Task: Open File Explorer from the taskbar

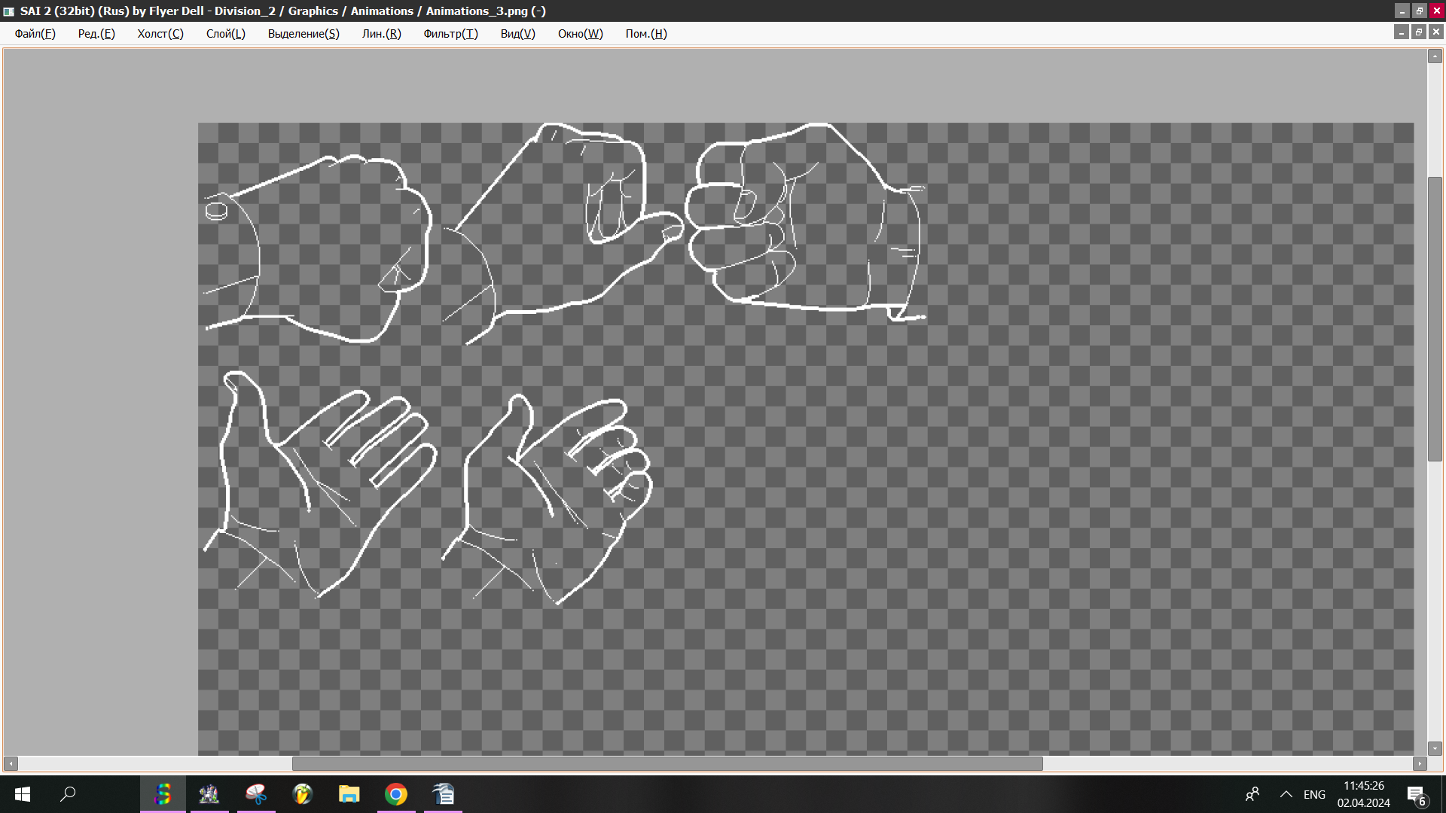Action: click(349, 794)
